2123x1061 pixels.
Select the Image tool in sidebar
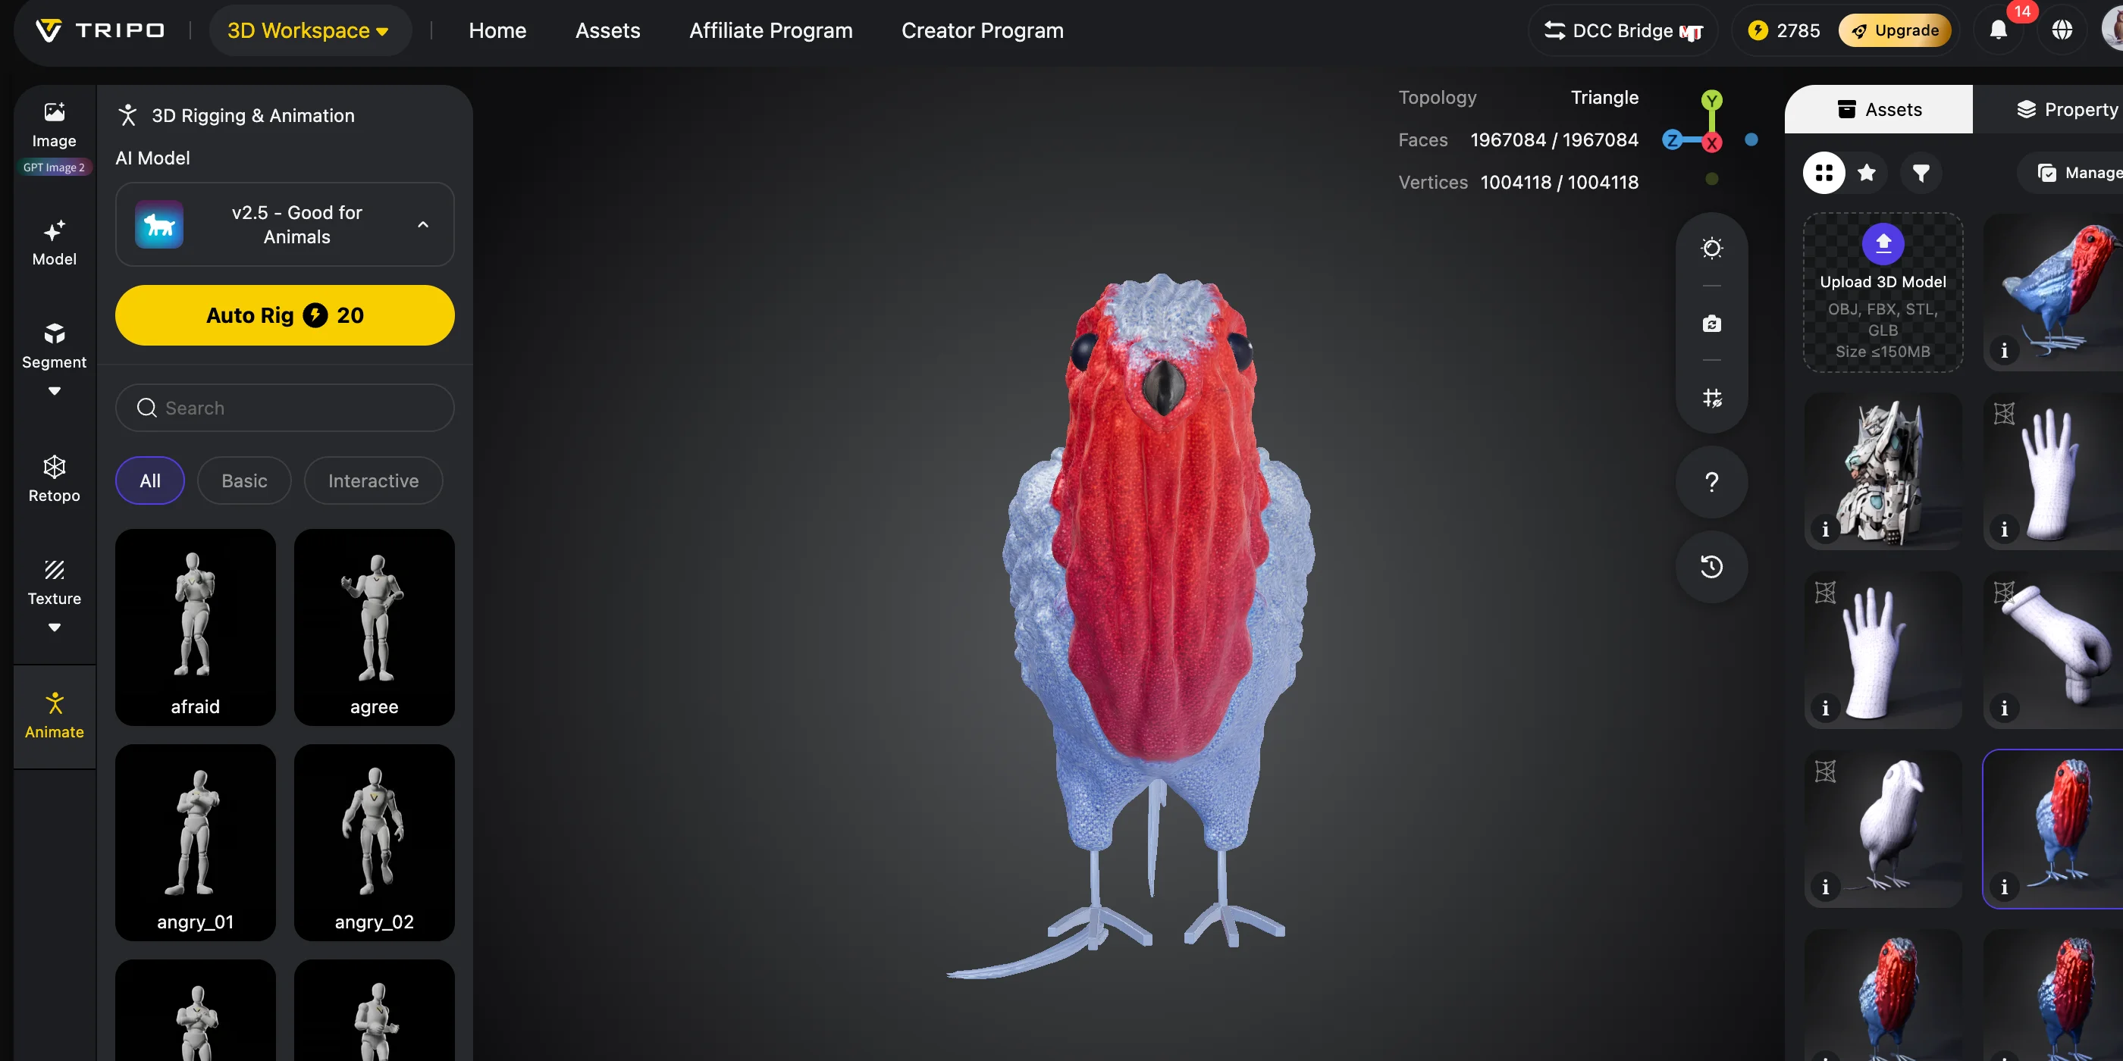click(x=55, y=124)
